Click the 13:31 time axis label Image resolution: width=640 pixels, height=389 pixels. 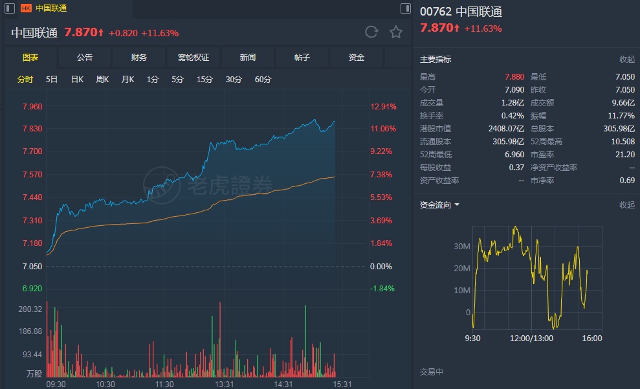click(x=224, y=384)
